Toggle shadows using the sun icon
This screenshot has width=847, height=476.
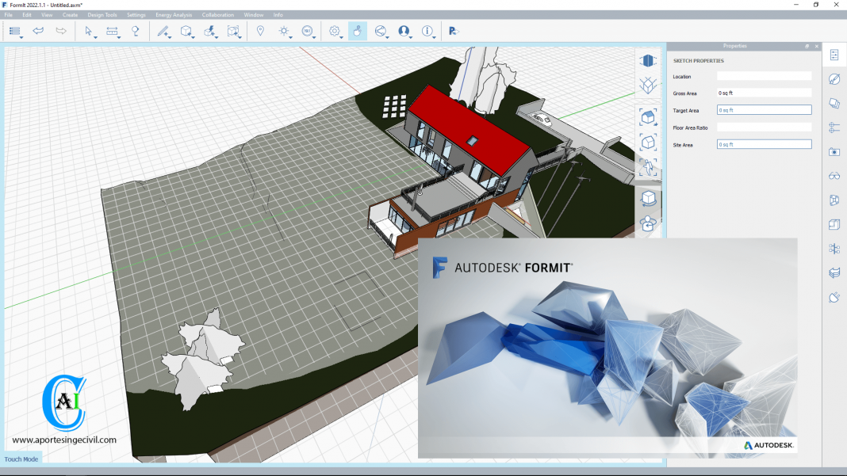point(282,32)
